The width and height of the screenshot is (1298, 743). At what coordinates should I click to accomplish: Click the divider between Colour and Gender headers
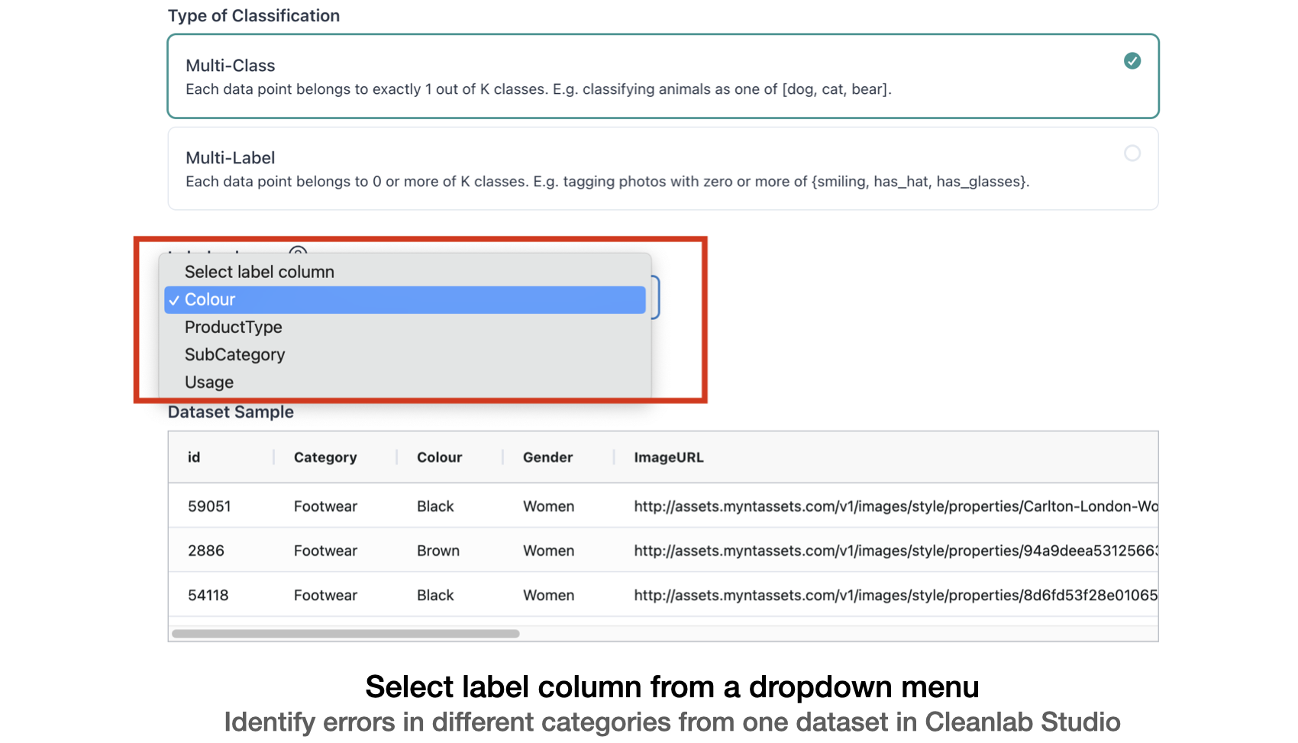[x=502, y=457]
